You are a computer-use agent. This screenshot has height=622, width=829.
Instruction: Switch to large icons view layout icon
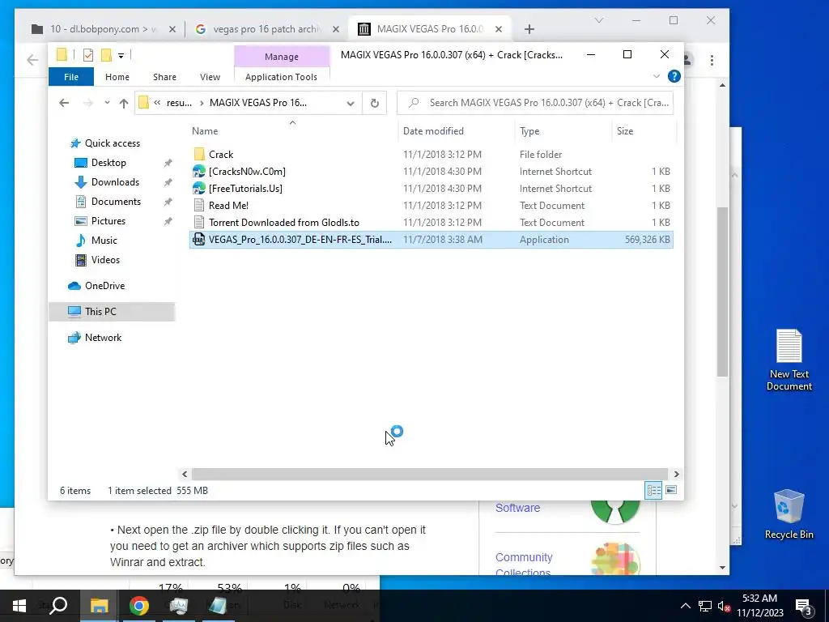point(671,490)
